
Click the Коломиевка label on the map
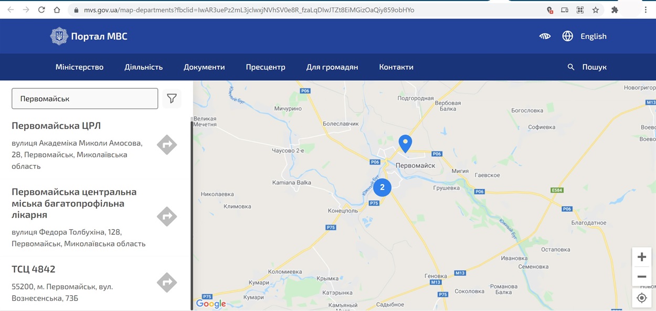(285, 272)
